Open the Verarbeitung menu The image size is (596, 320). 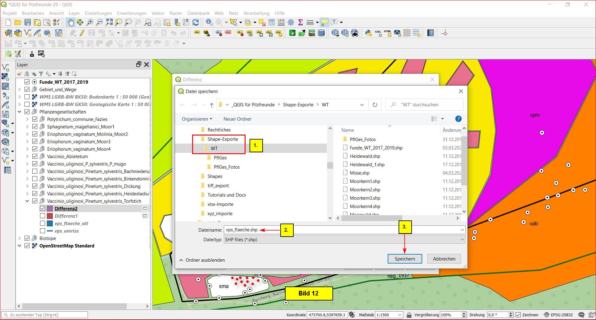click(256, 13)
